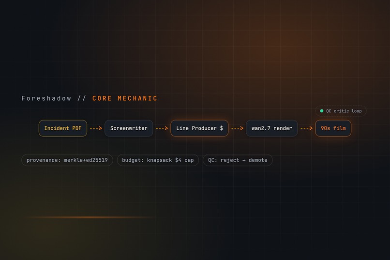Select the provenance: merkle+ed25519 chip

tap(67, 160)
